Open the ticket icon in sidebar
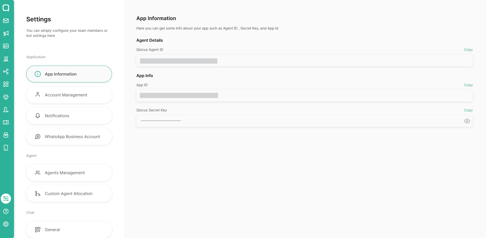486x238 pixels. (x=6, y=122)
